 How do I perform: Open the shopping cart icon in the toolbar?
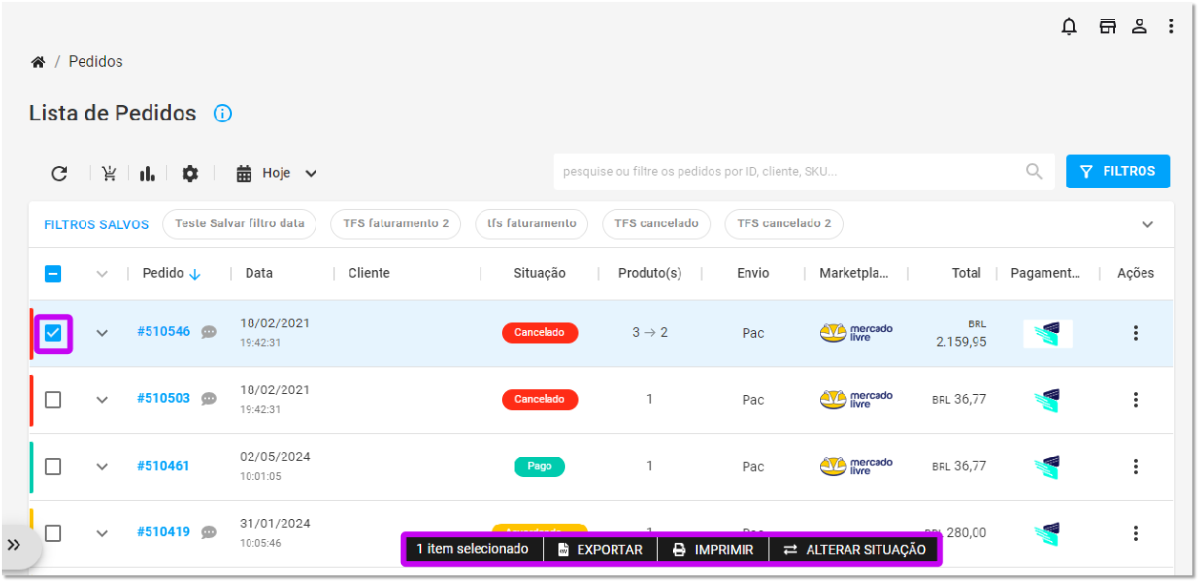pos(109,173)
